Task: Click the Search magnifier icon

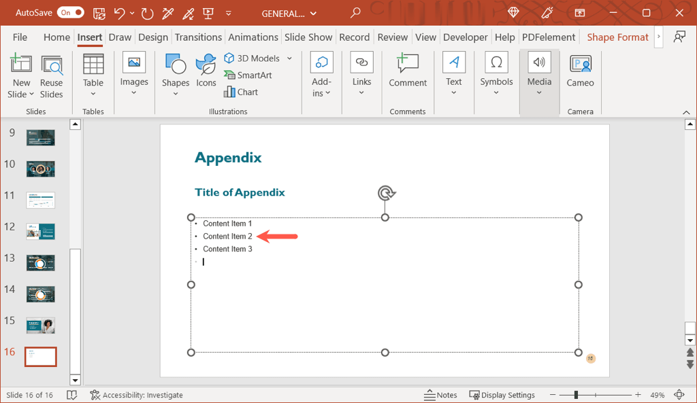Action: [x=355, y=14]
